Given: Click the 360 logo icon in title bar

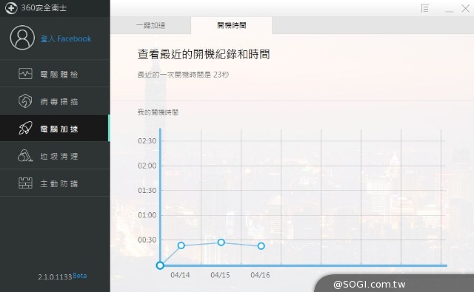Looking at the screenshot, I should [x=11, y=8].
